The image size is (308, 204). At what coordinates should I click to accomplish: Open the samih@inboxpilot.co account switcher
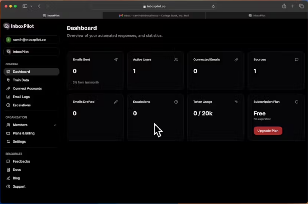pos(31,40)
